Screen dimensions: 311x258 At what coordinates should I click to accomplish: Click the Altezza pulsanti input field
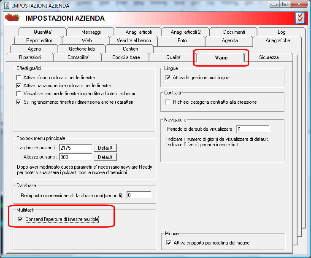pos(76,157)
